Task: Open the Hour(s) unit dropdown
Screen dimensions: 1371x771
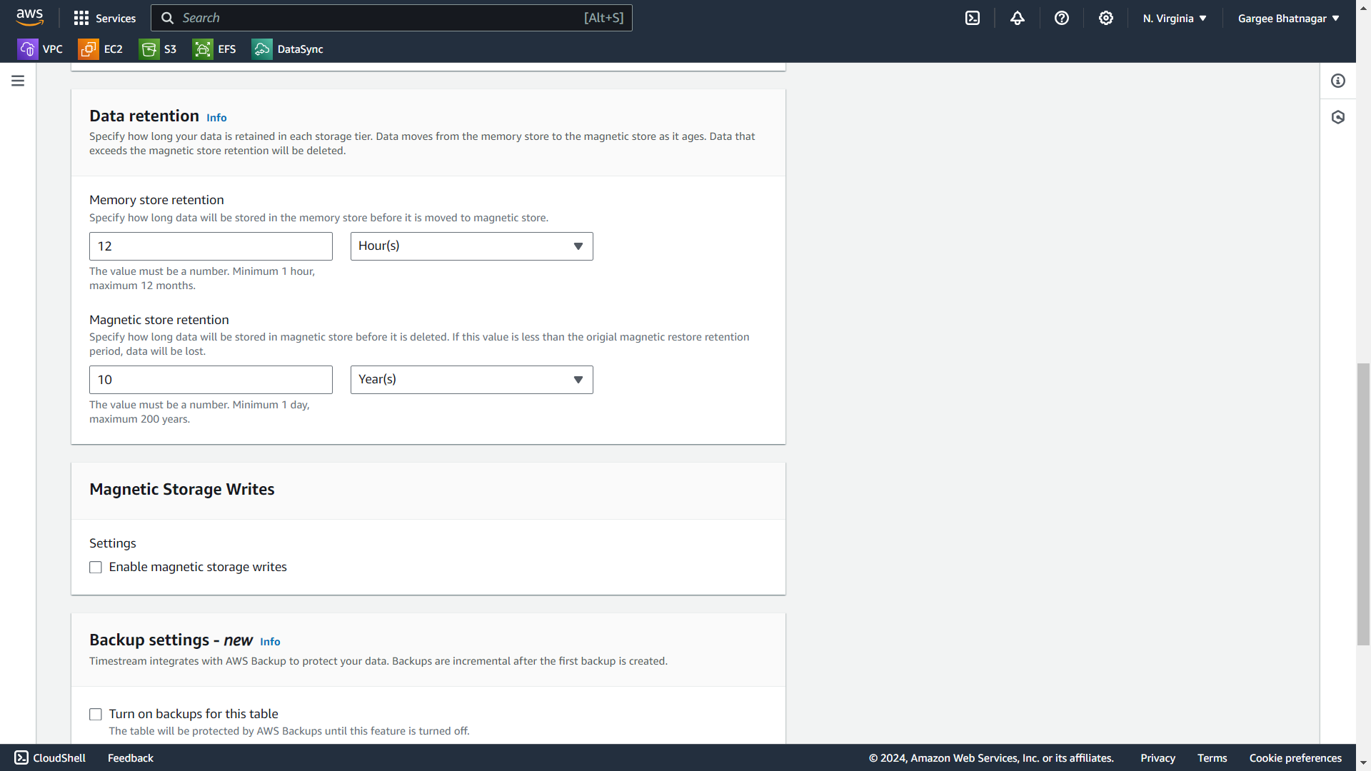Action: click(471, 246)
